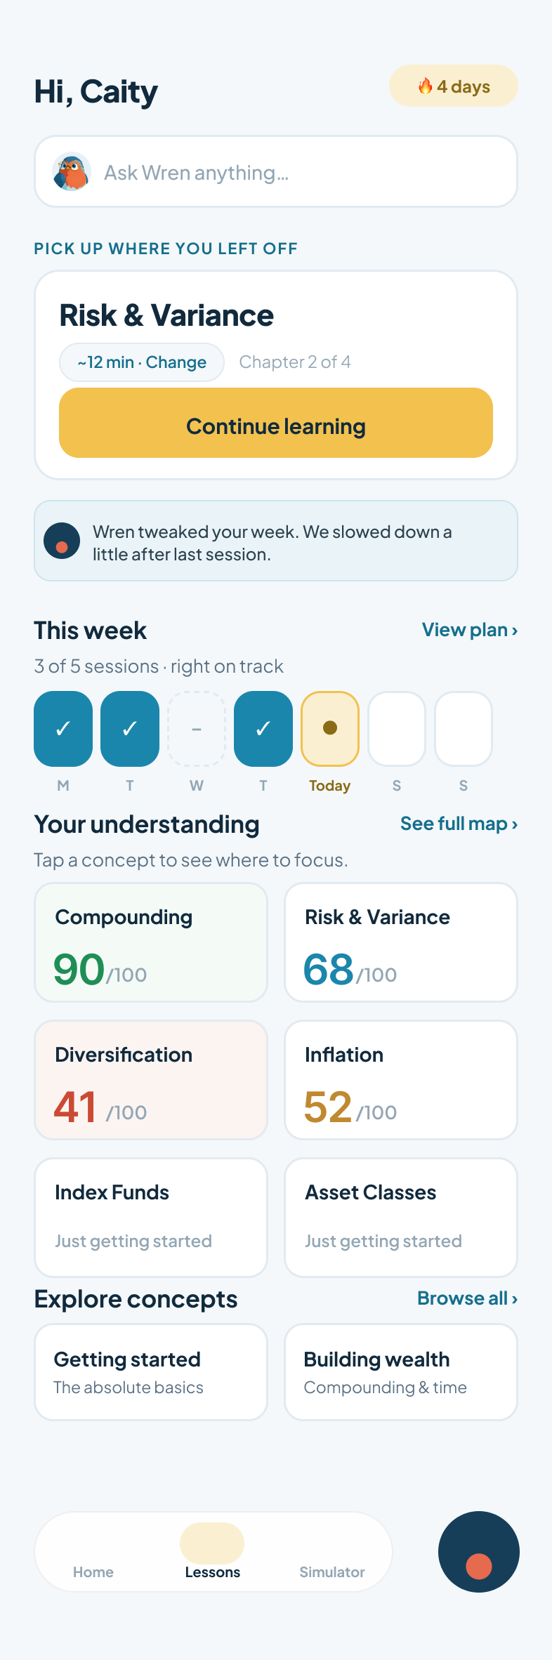Switch to the Simulator tab
Image resolution: width=552 pixels, height=1660 pixels.
coord(332,1572)
